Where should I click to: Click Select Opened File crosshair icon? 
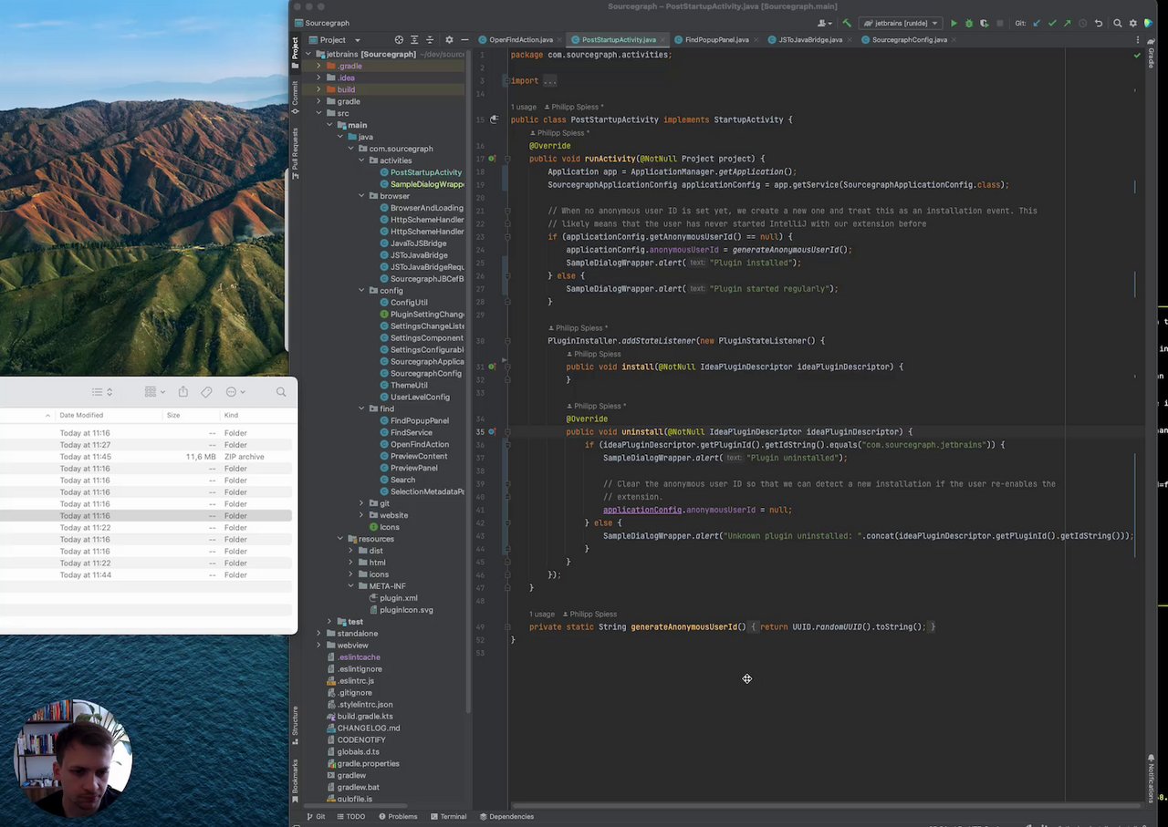coord(399,40)
